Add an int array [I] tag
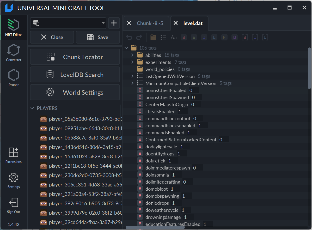Screen dimensions: 312x230 pos(255,38)
